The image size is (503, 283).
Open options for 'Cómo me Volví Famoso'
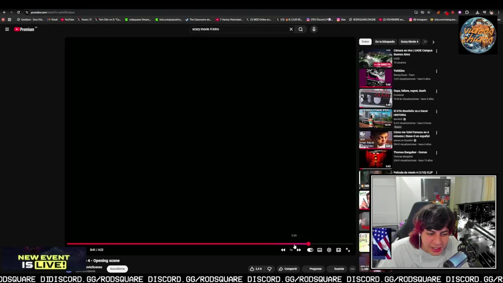[x=436, y=133]
